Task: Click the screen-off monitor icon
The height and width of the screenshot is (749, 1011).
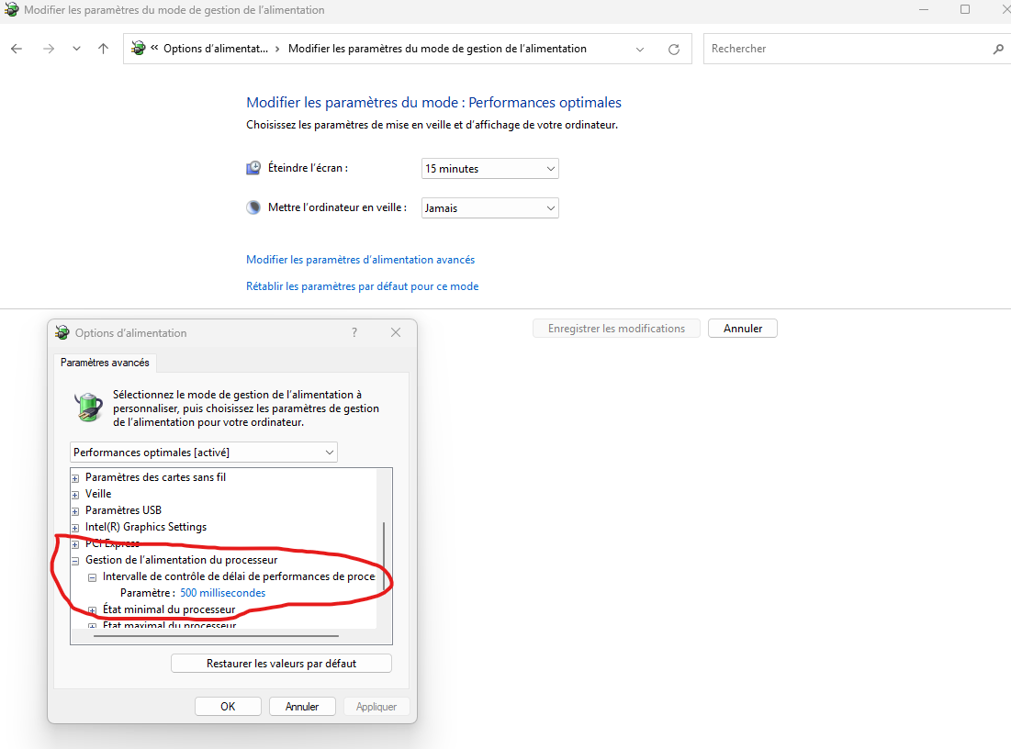Action: 253,168
